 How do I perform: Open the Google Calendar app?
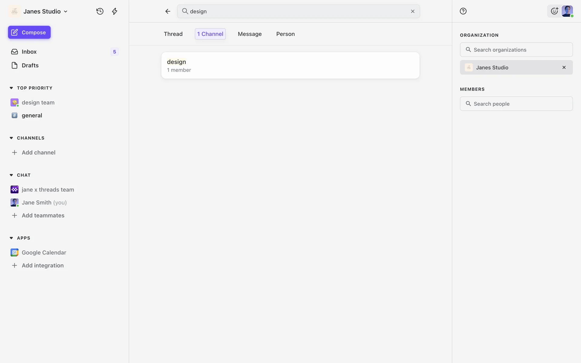pos(44,253)
